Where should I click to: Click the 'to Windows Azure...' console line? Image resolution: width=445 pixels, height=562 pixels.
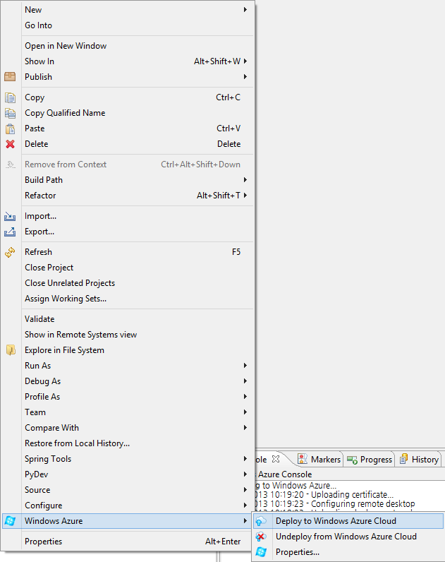point(299,485)
